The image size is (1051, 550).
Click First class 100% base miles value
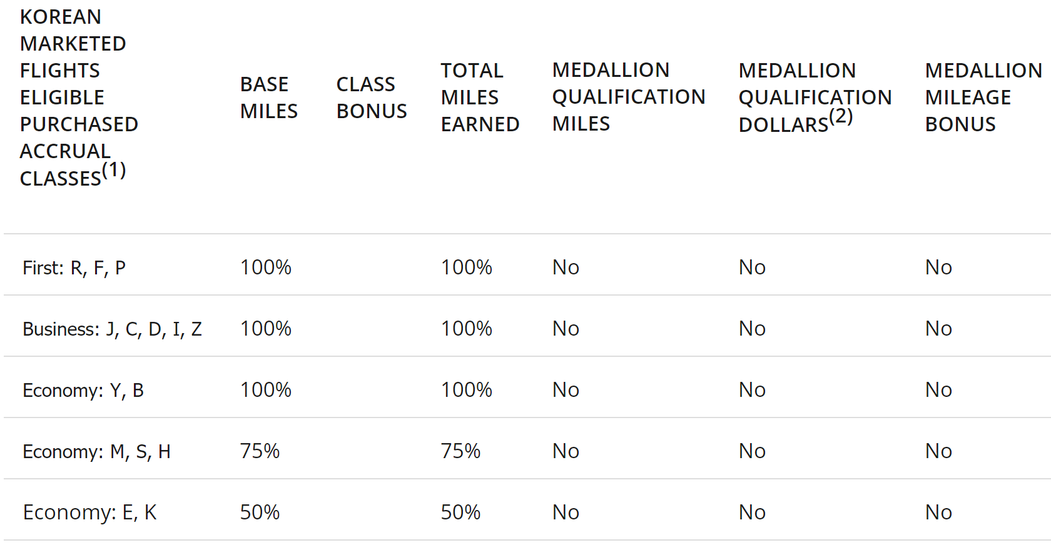(266, 267)
